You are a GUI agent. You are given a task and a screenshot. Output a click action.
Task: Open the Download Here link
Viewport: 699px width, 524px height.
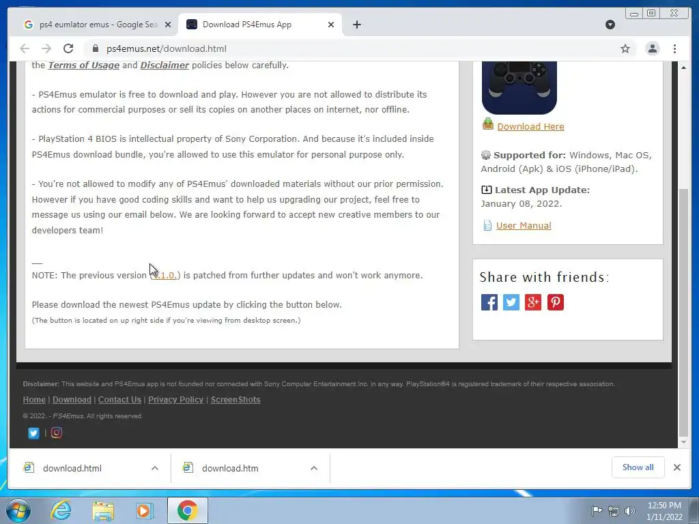[x=530, y=126]
